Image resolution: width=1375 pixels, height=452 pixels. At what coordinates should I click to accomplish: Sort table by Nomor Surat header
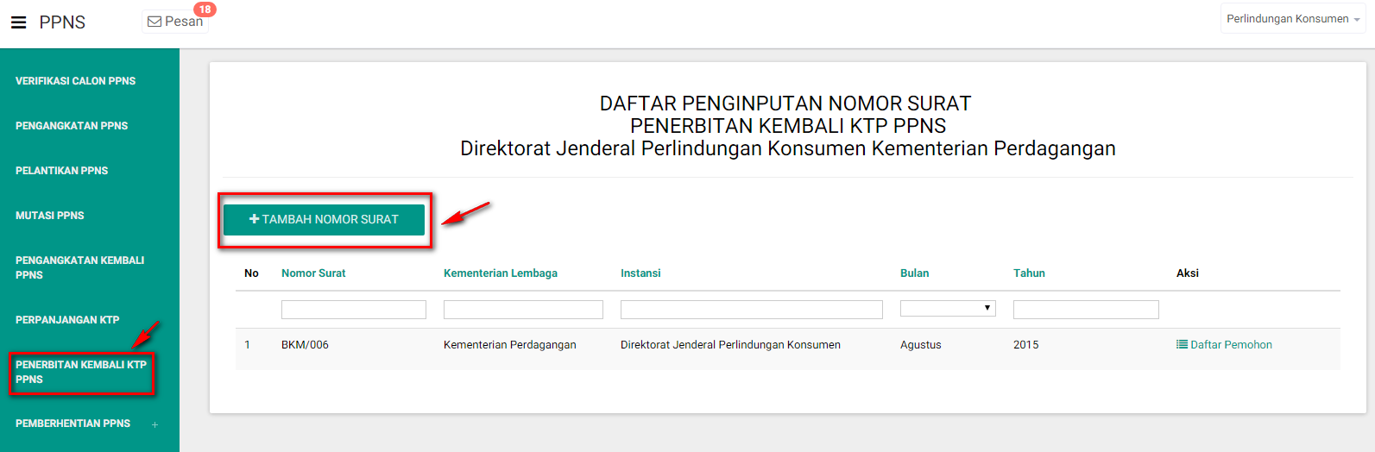click(x=313, y=273)
